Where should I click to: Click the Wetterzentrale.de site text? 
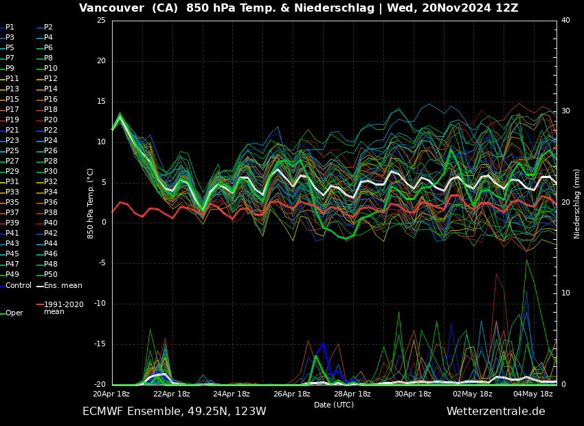(x=495, y=412)
